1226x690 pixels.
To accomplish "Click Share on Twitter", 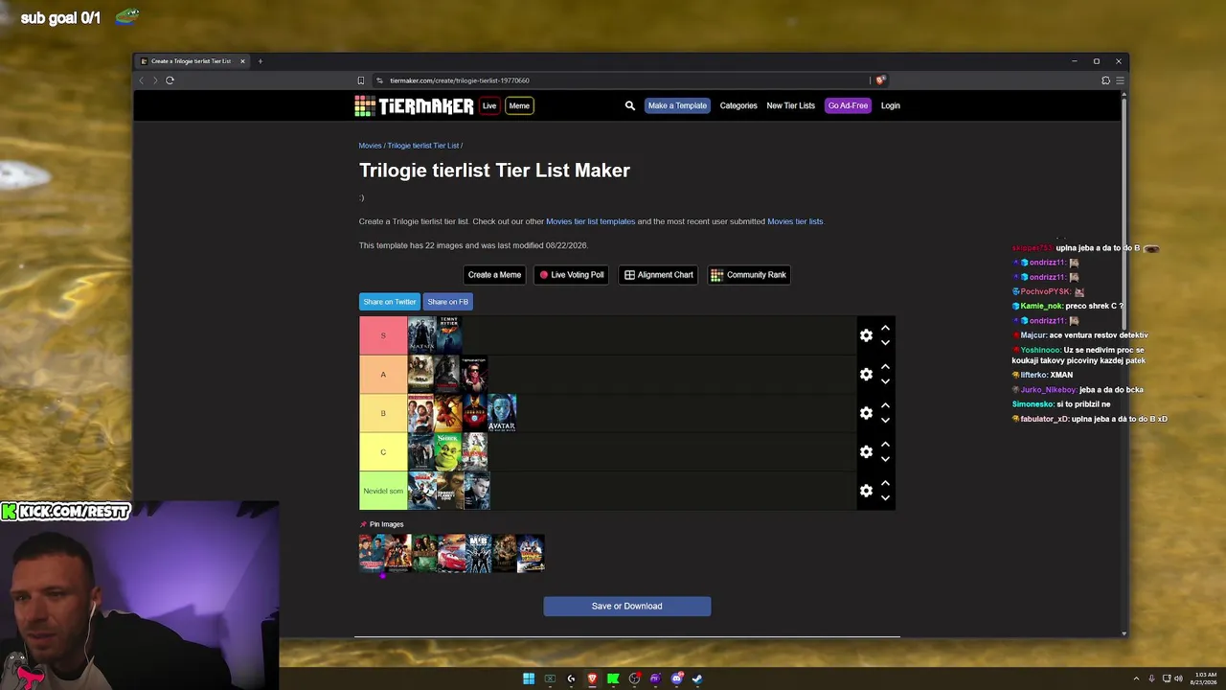I will tap(390, 302).
